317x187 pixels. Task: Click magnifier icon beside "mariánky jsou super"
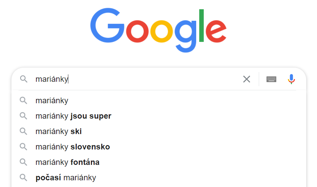coord(24,116)
